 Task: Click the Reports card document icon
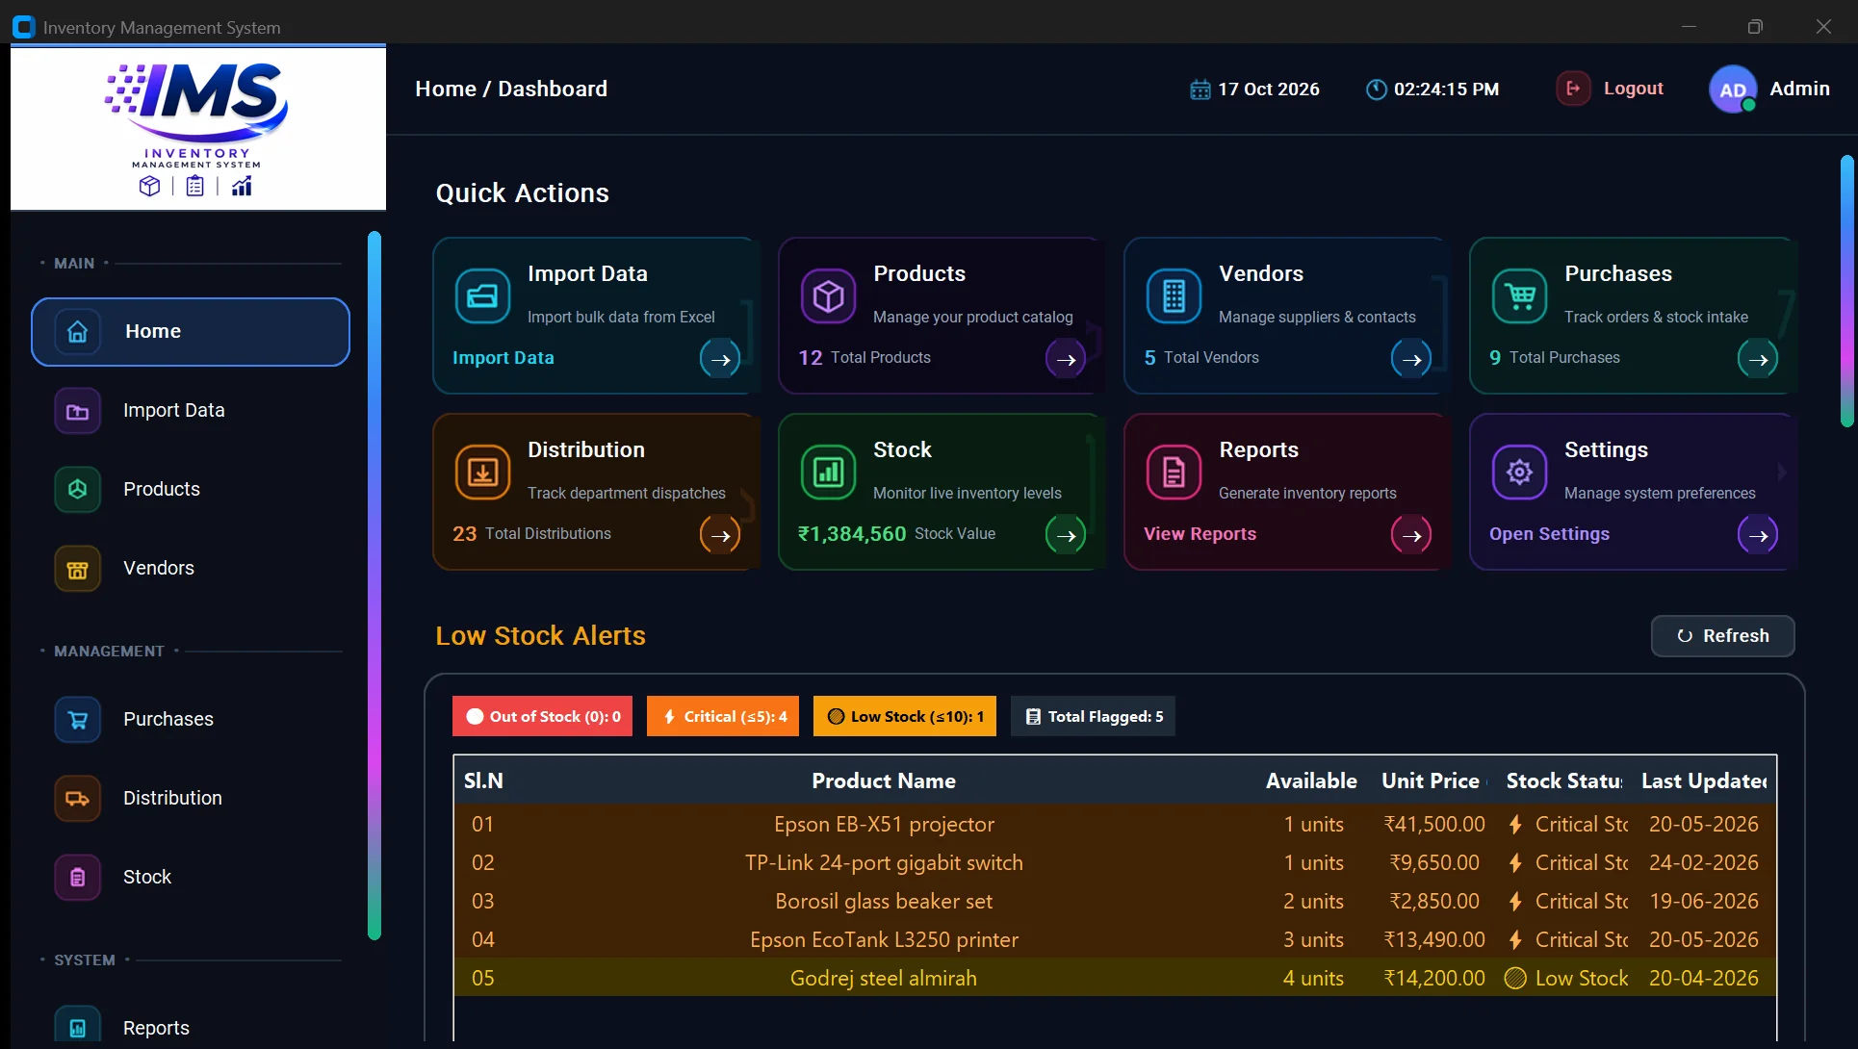pos(1174,472)
